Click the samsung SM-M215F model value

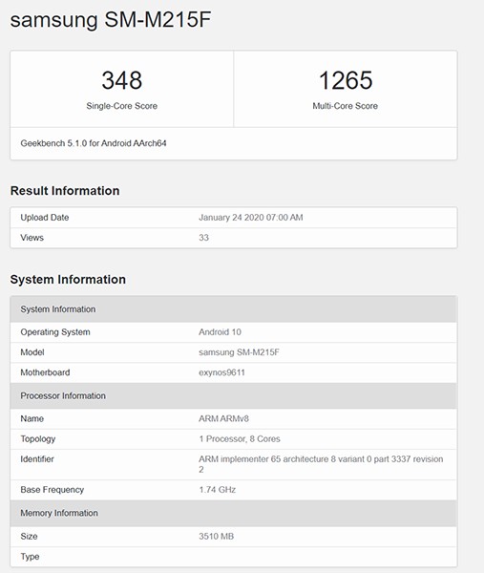point(239,352)
